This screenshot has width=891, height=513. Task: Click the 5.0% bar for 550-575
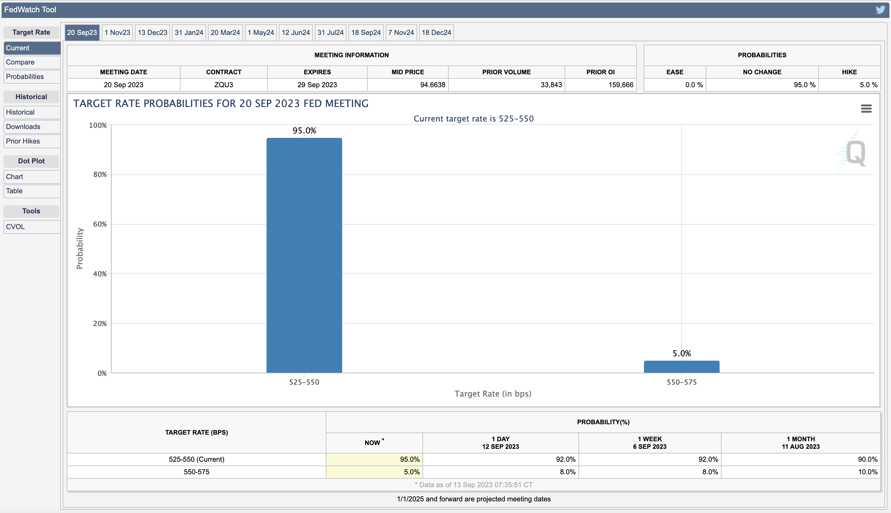click(681, 366)
